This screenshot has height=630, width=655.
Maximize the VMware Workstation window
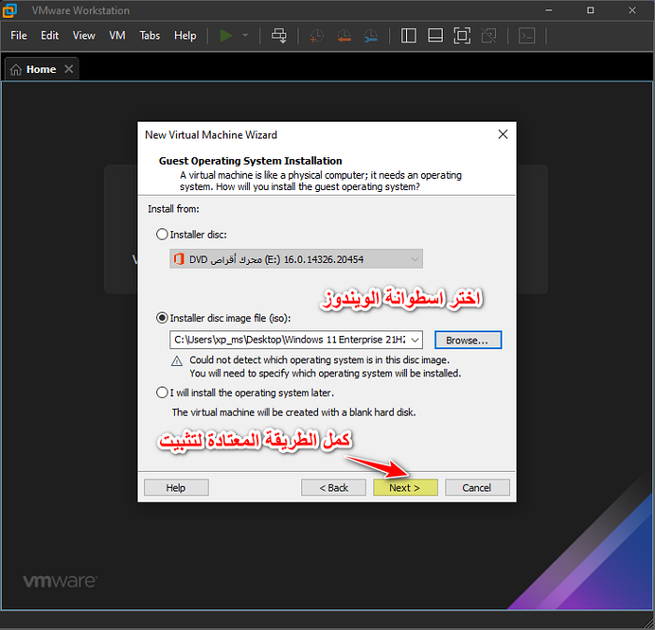590,10
